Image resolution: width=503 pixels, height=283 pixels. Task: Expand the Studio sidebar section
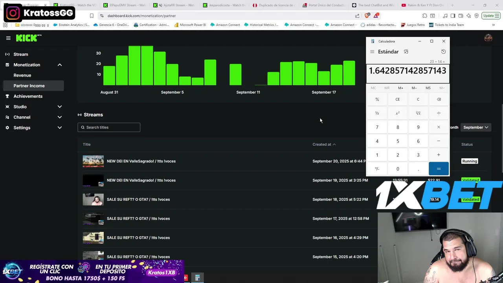[x=60, y=107]
